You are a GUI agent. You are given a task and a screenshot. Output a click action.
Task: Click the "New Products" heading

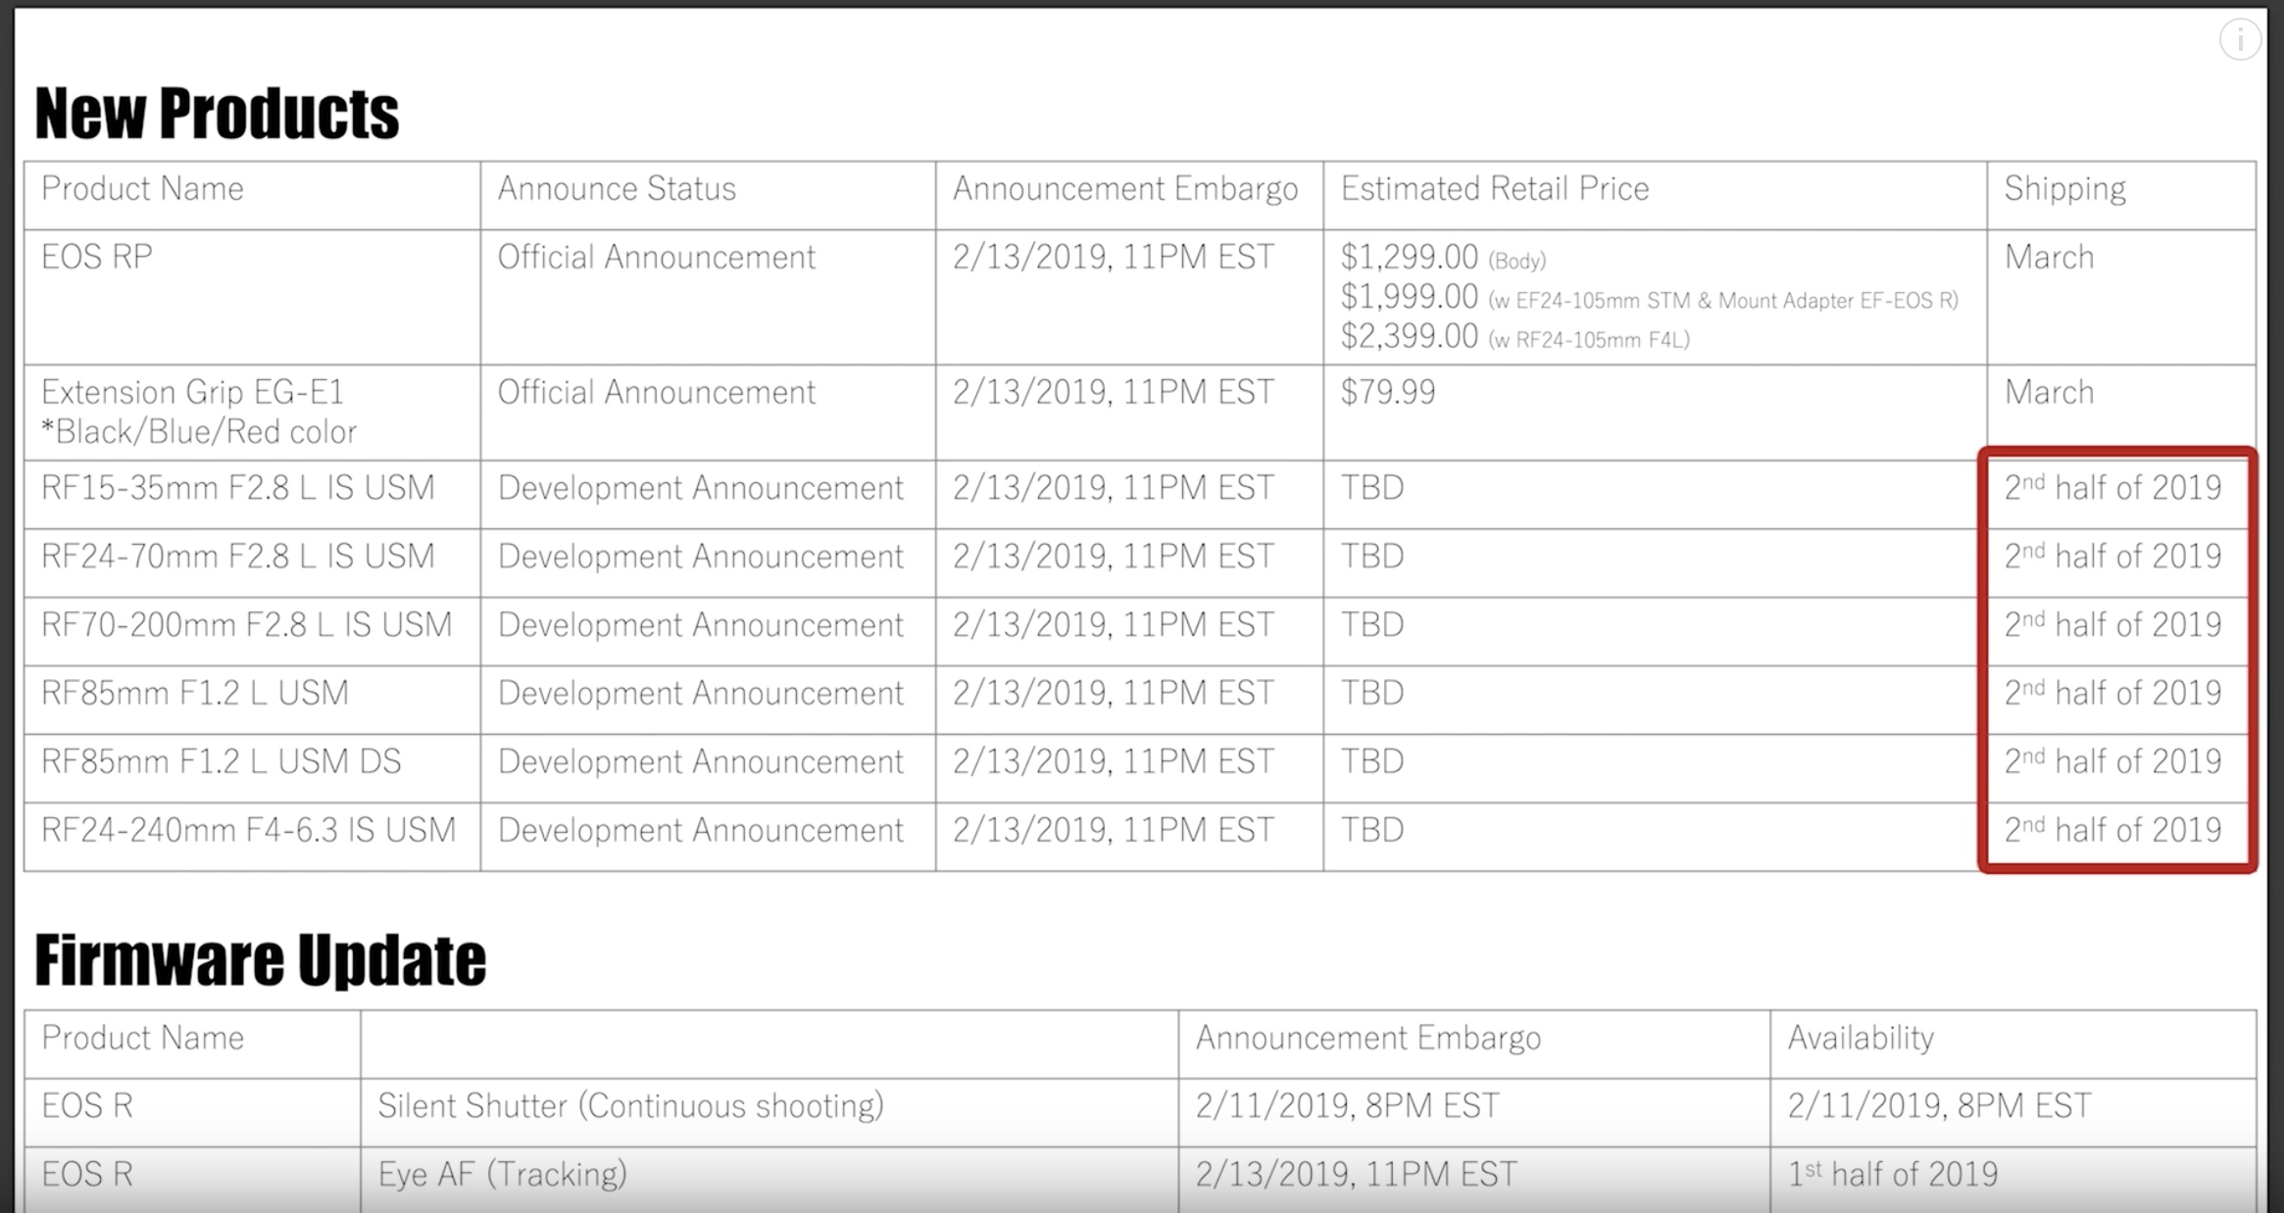[217, 114]
